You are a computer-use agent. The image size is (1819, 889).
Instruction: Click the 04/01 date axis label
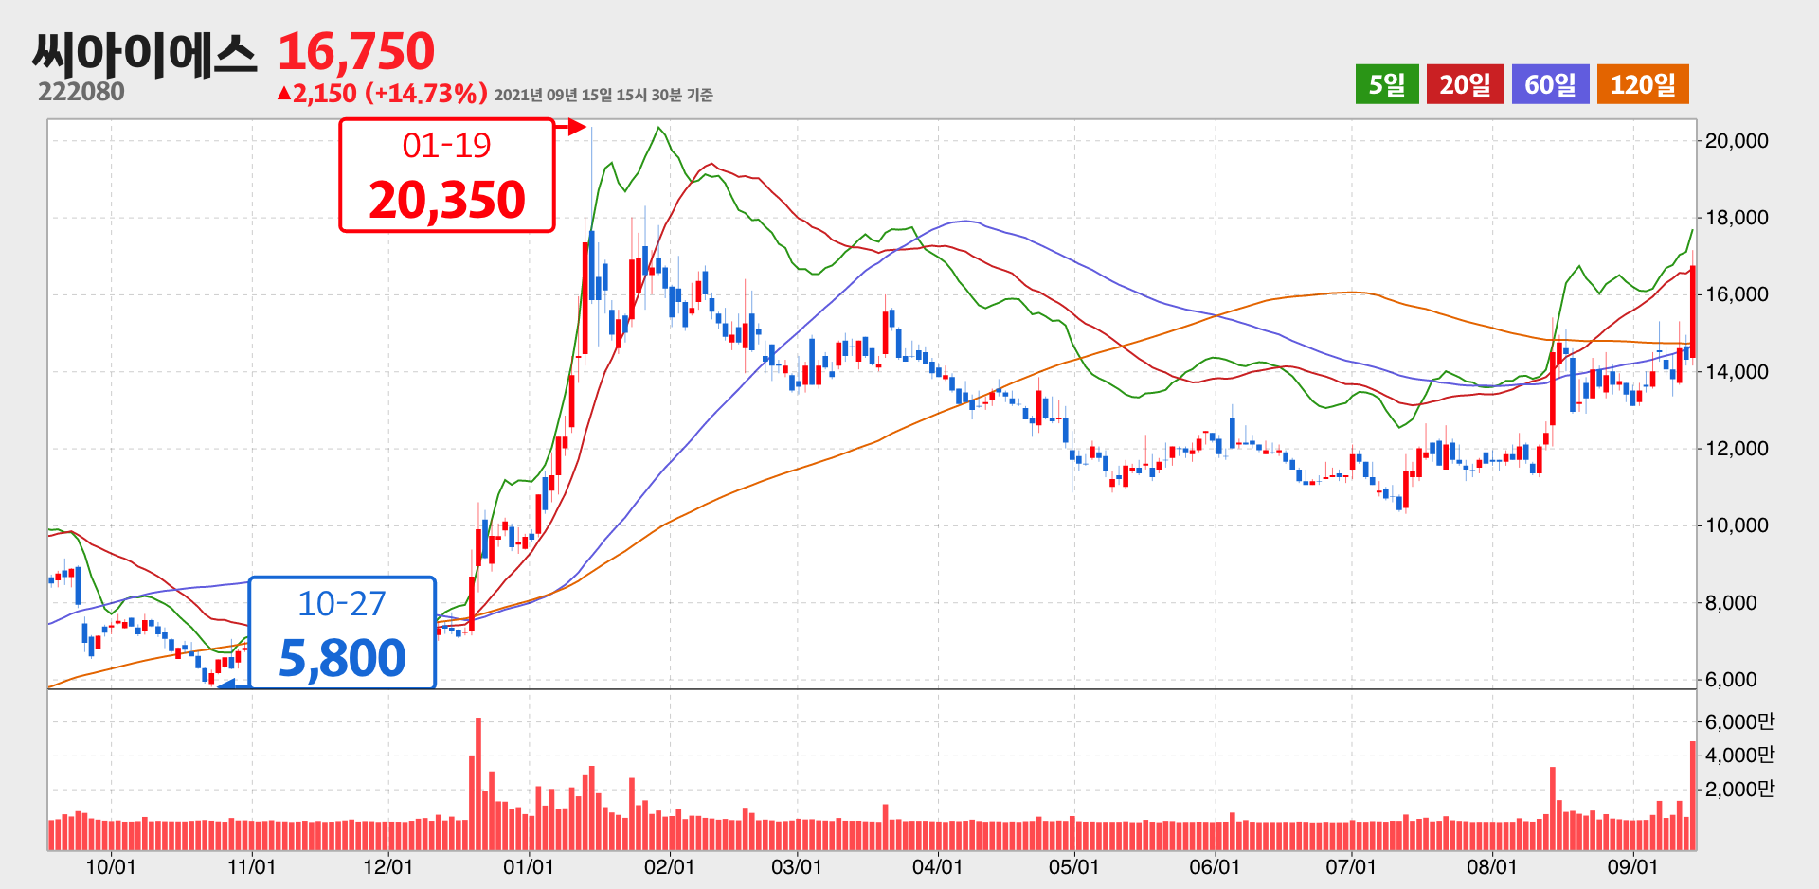pyautogui.click(x=937, y=867)
